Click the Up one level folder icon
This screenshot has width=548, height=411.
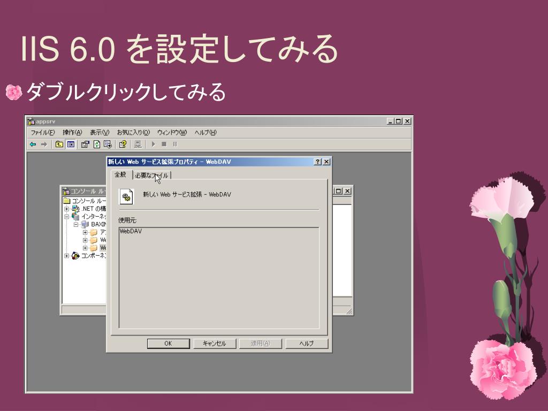click(59, 144)
